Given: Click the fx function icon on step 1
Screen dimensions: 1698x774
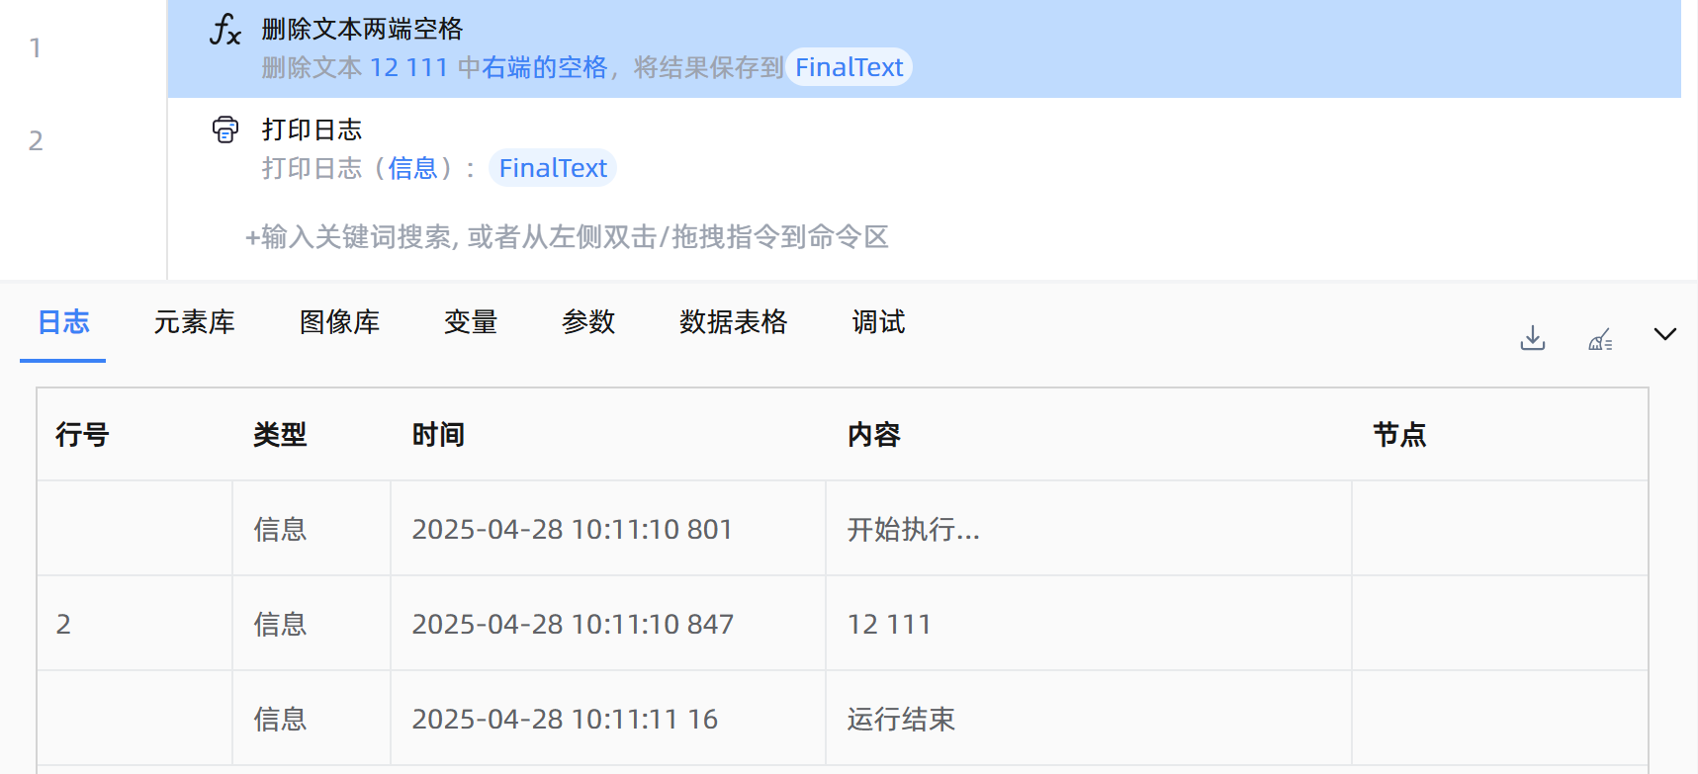Looking at the screenshot, I should [225, 31].
